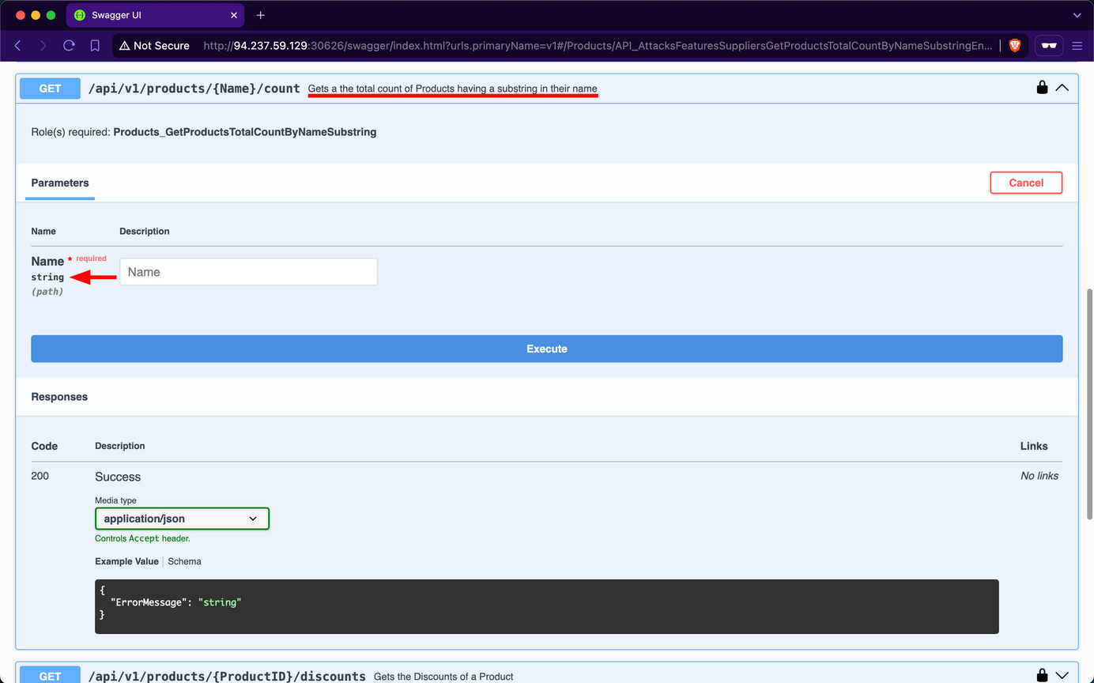The image size is (1094, 683).
Task: Open the browser hamburger menu
Action: tap(1077, 45)
